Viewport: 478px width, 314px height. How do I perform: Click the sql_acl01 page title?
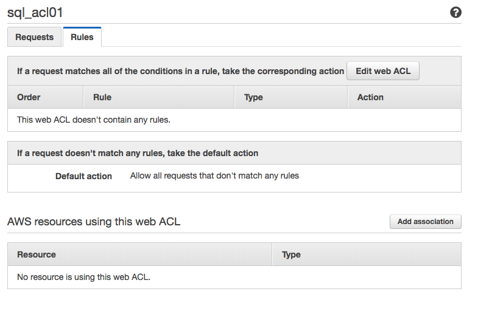pos(35,13)
